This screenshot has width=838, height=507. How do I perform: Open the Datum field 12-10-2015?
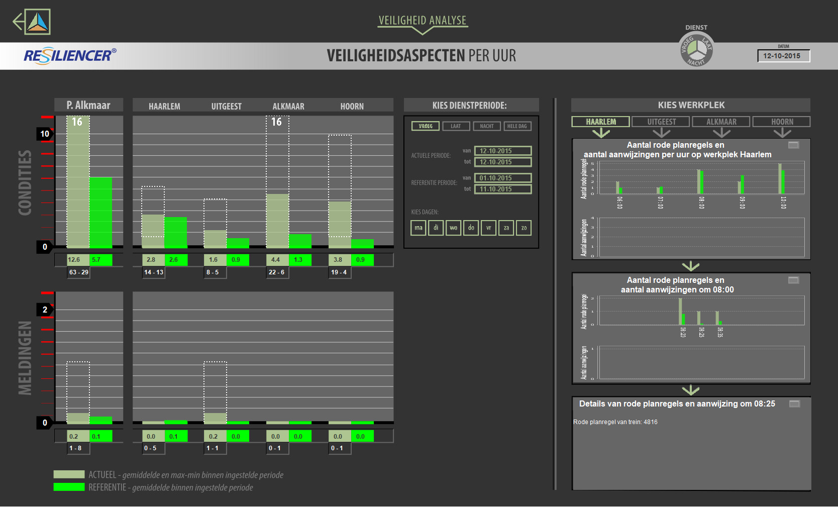pos(783,56)
